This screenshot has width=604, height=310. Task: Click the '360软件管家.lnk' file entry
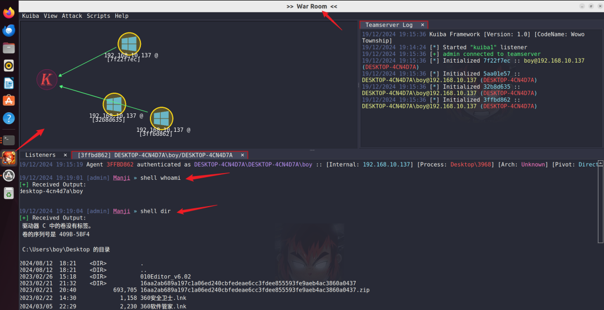(x=163, y=307)
